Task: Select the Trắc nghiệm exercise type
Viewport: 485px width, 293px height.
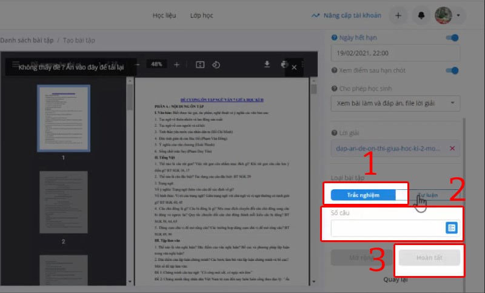Action: [363, 195]
